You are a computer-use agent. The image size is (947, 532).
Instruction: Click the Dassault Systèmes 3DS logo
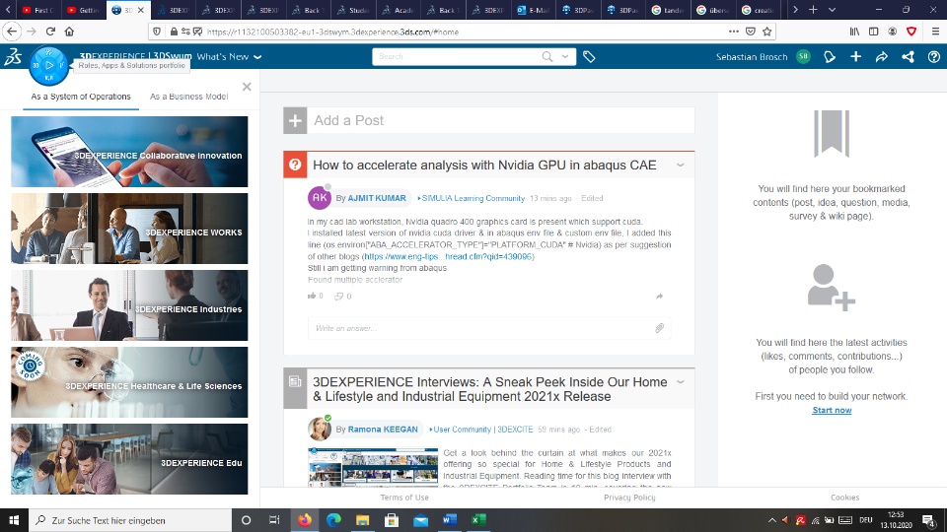pyautogui.click(x=13, y=57)
